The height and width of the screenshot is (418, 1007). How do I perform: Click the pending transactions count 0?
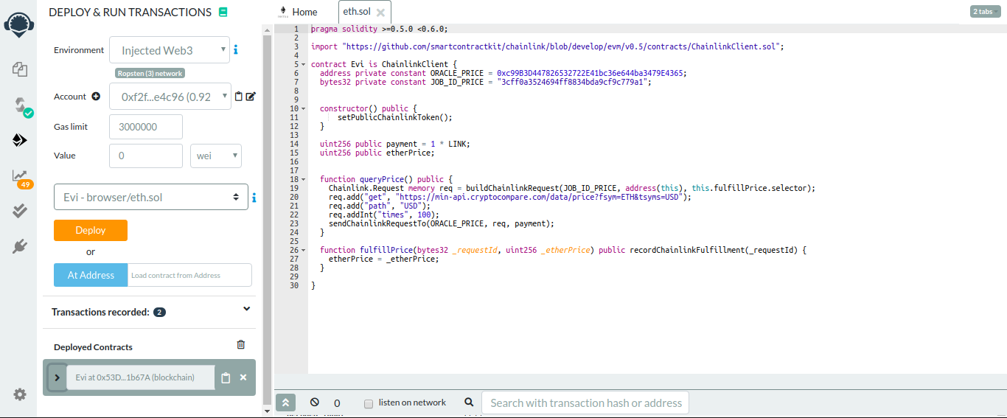[x=337, y=403]
